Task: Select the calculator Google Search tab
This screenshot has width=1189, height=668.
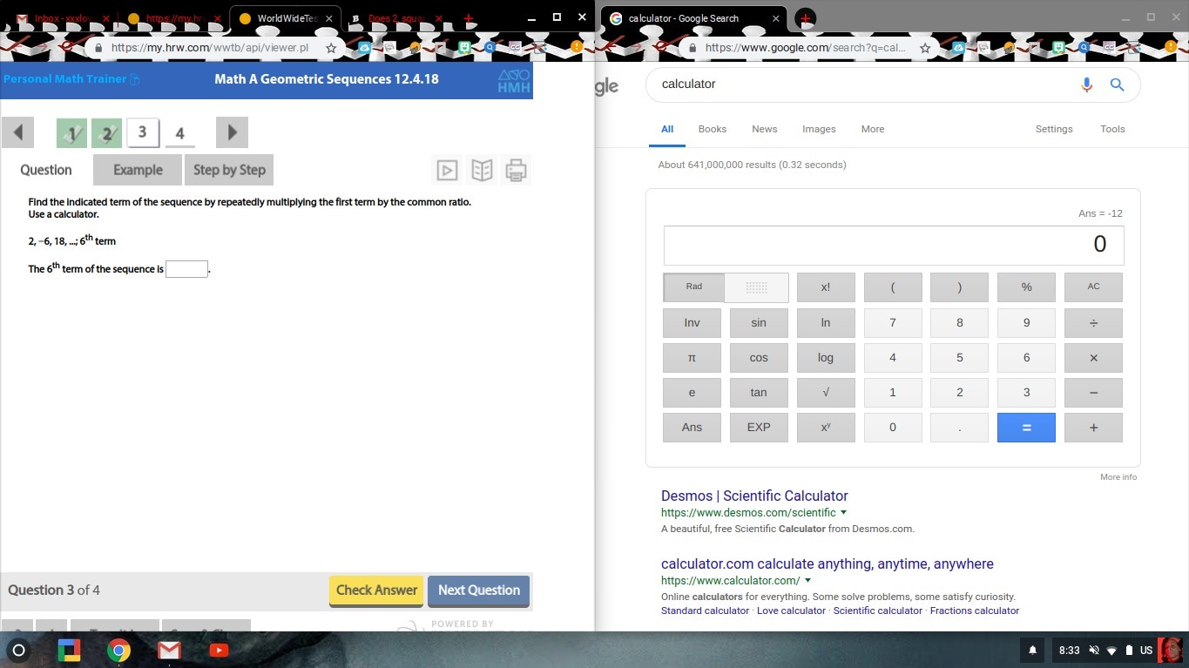Action: [x=695, y=18]
